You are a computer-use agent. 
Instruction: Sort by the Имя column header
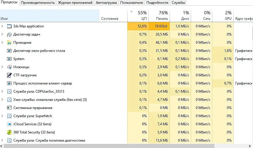pyautogui.click(x=50, y=15)
